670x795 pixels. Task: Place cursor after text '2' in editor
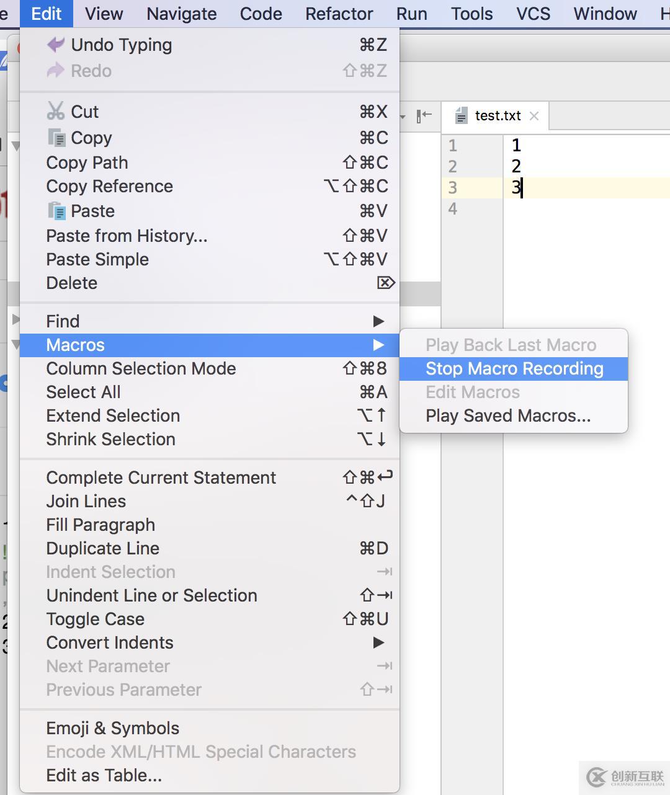pyautogui.click(x=522, y=166)
